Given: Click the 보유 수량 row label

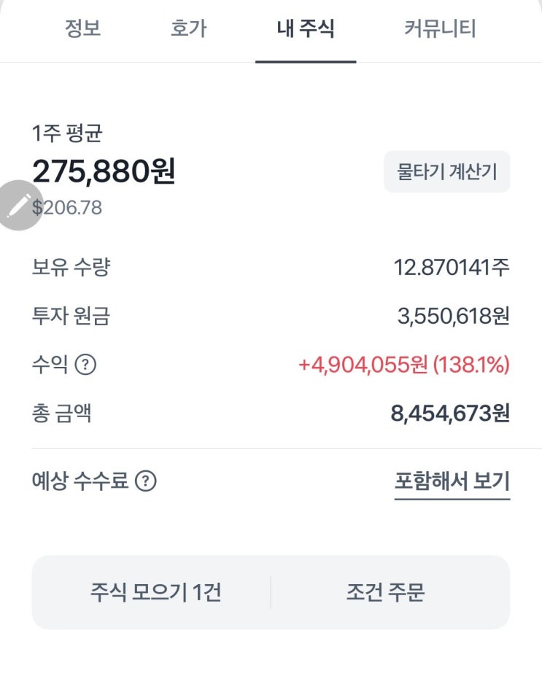Looking at the screenshot, I should (71, 267).
